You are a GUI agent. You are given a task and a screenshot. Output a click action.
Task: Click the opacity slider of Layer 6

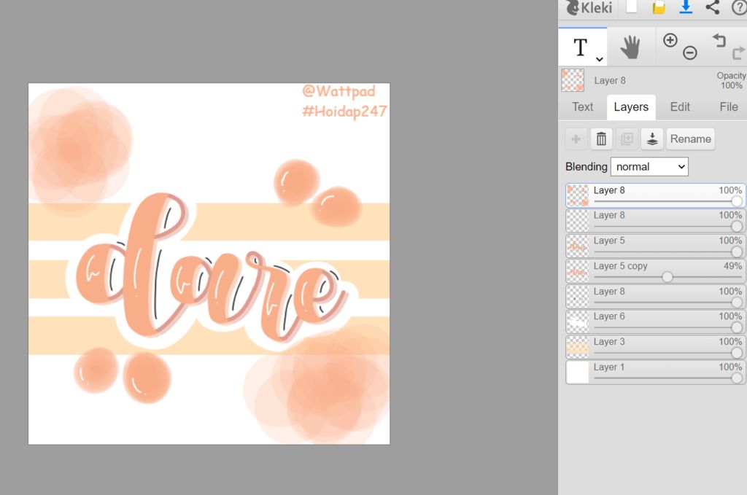coord(667,327)
